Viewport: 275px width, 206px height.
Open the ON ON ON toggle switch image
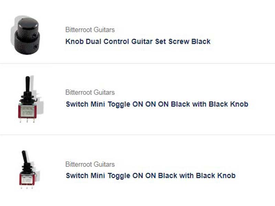[29, 99]
